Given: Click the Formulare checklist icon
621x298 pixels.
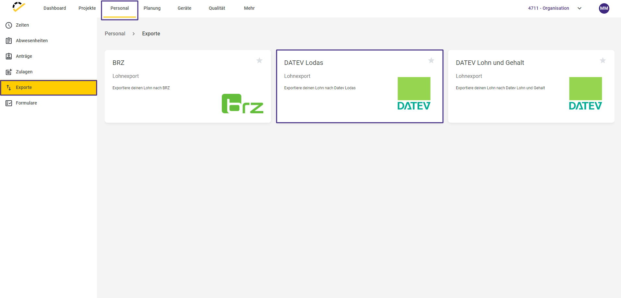Looking at the screenshot, I should point(9,103).
